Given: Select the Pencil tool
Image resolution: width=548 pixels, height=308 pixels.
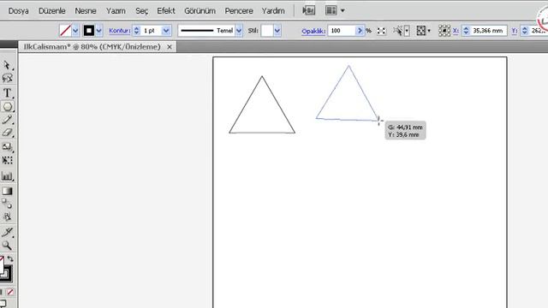Looking at the screenshot, I should point(7,120).
